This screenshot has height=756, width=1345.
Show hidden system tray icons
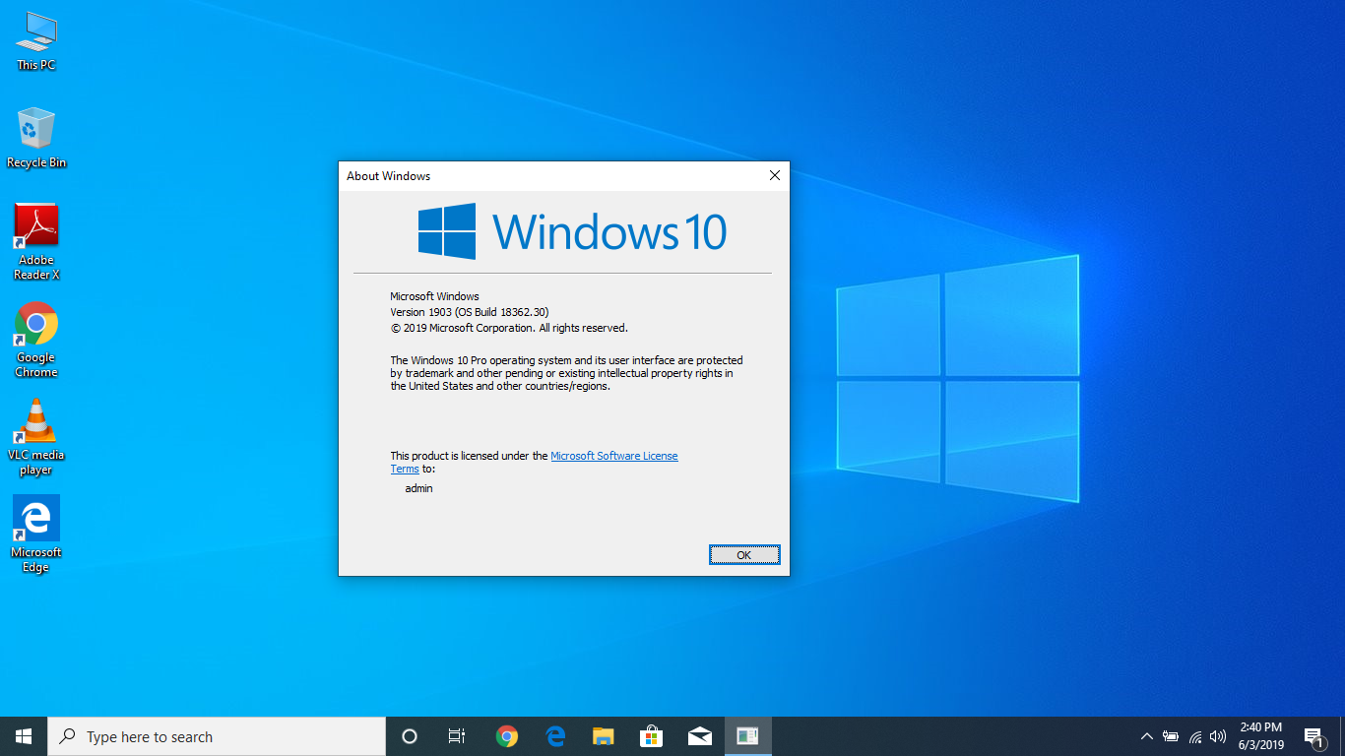pos(1146,736)
